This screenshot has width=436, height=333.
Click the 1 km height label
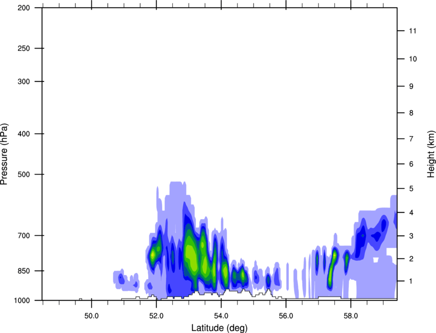coord(411,281)
